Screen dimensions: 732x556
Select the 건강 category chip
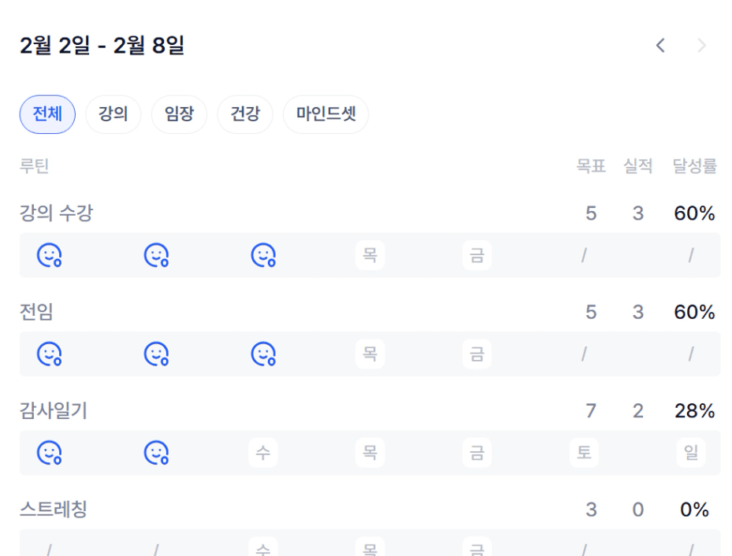coord(245,114)
